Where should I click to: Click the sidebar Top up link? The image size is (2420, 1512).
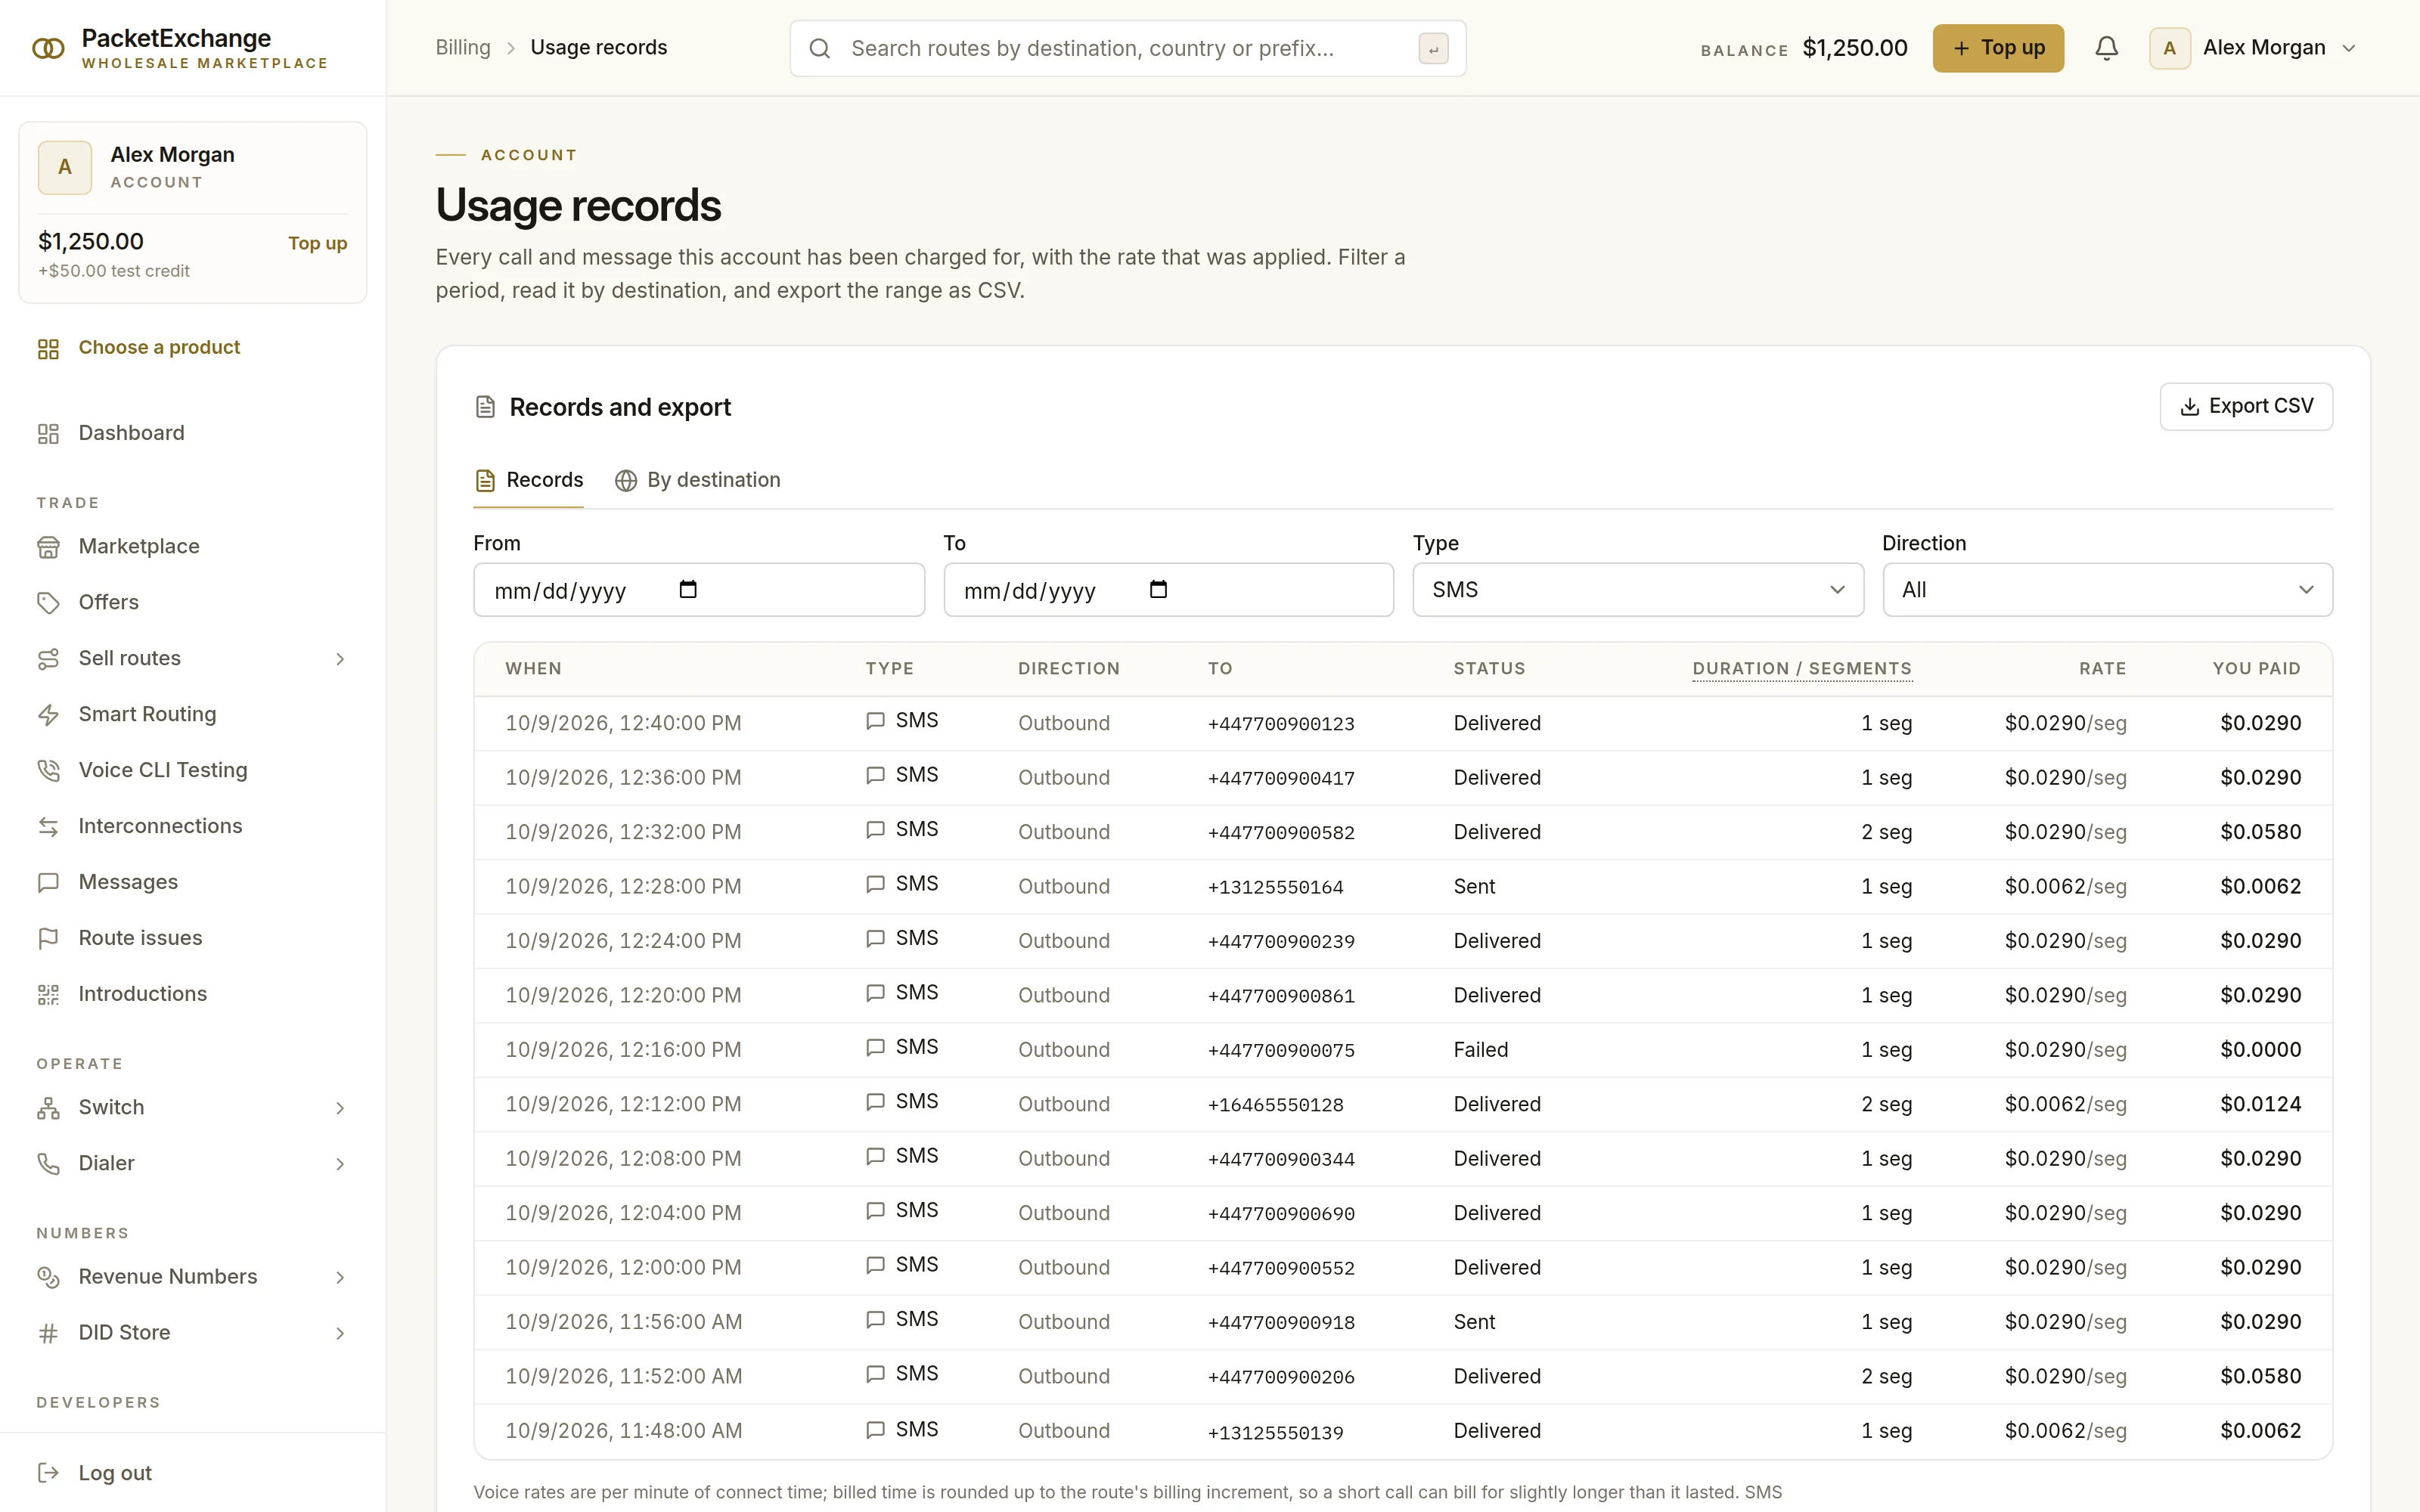317,243
